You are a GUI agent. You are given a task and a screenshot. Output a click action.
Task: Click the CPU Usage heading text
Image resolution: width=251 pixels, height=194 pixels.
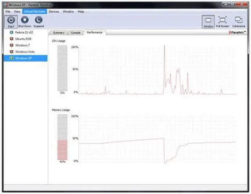(x=58, y=41)
